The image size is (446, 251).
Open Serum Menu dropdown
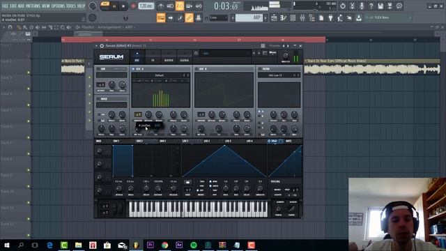click(x=272, y=53)
